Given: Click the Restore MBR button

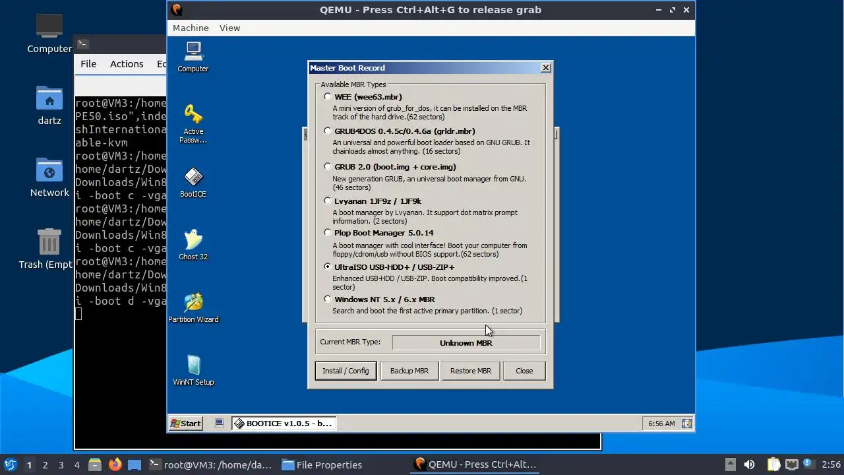Looking at the screenshot, I should pos(471,371).
